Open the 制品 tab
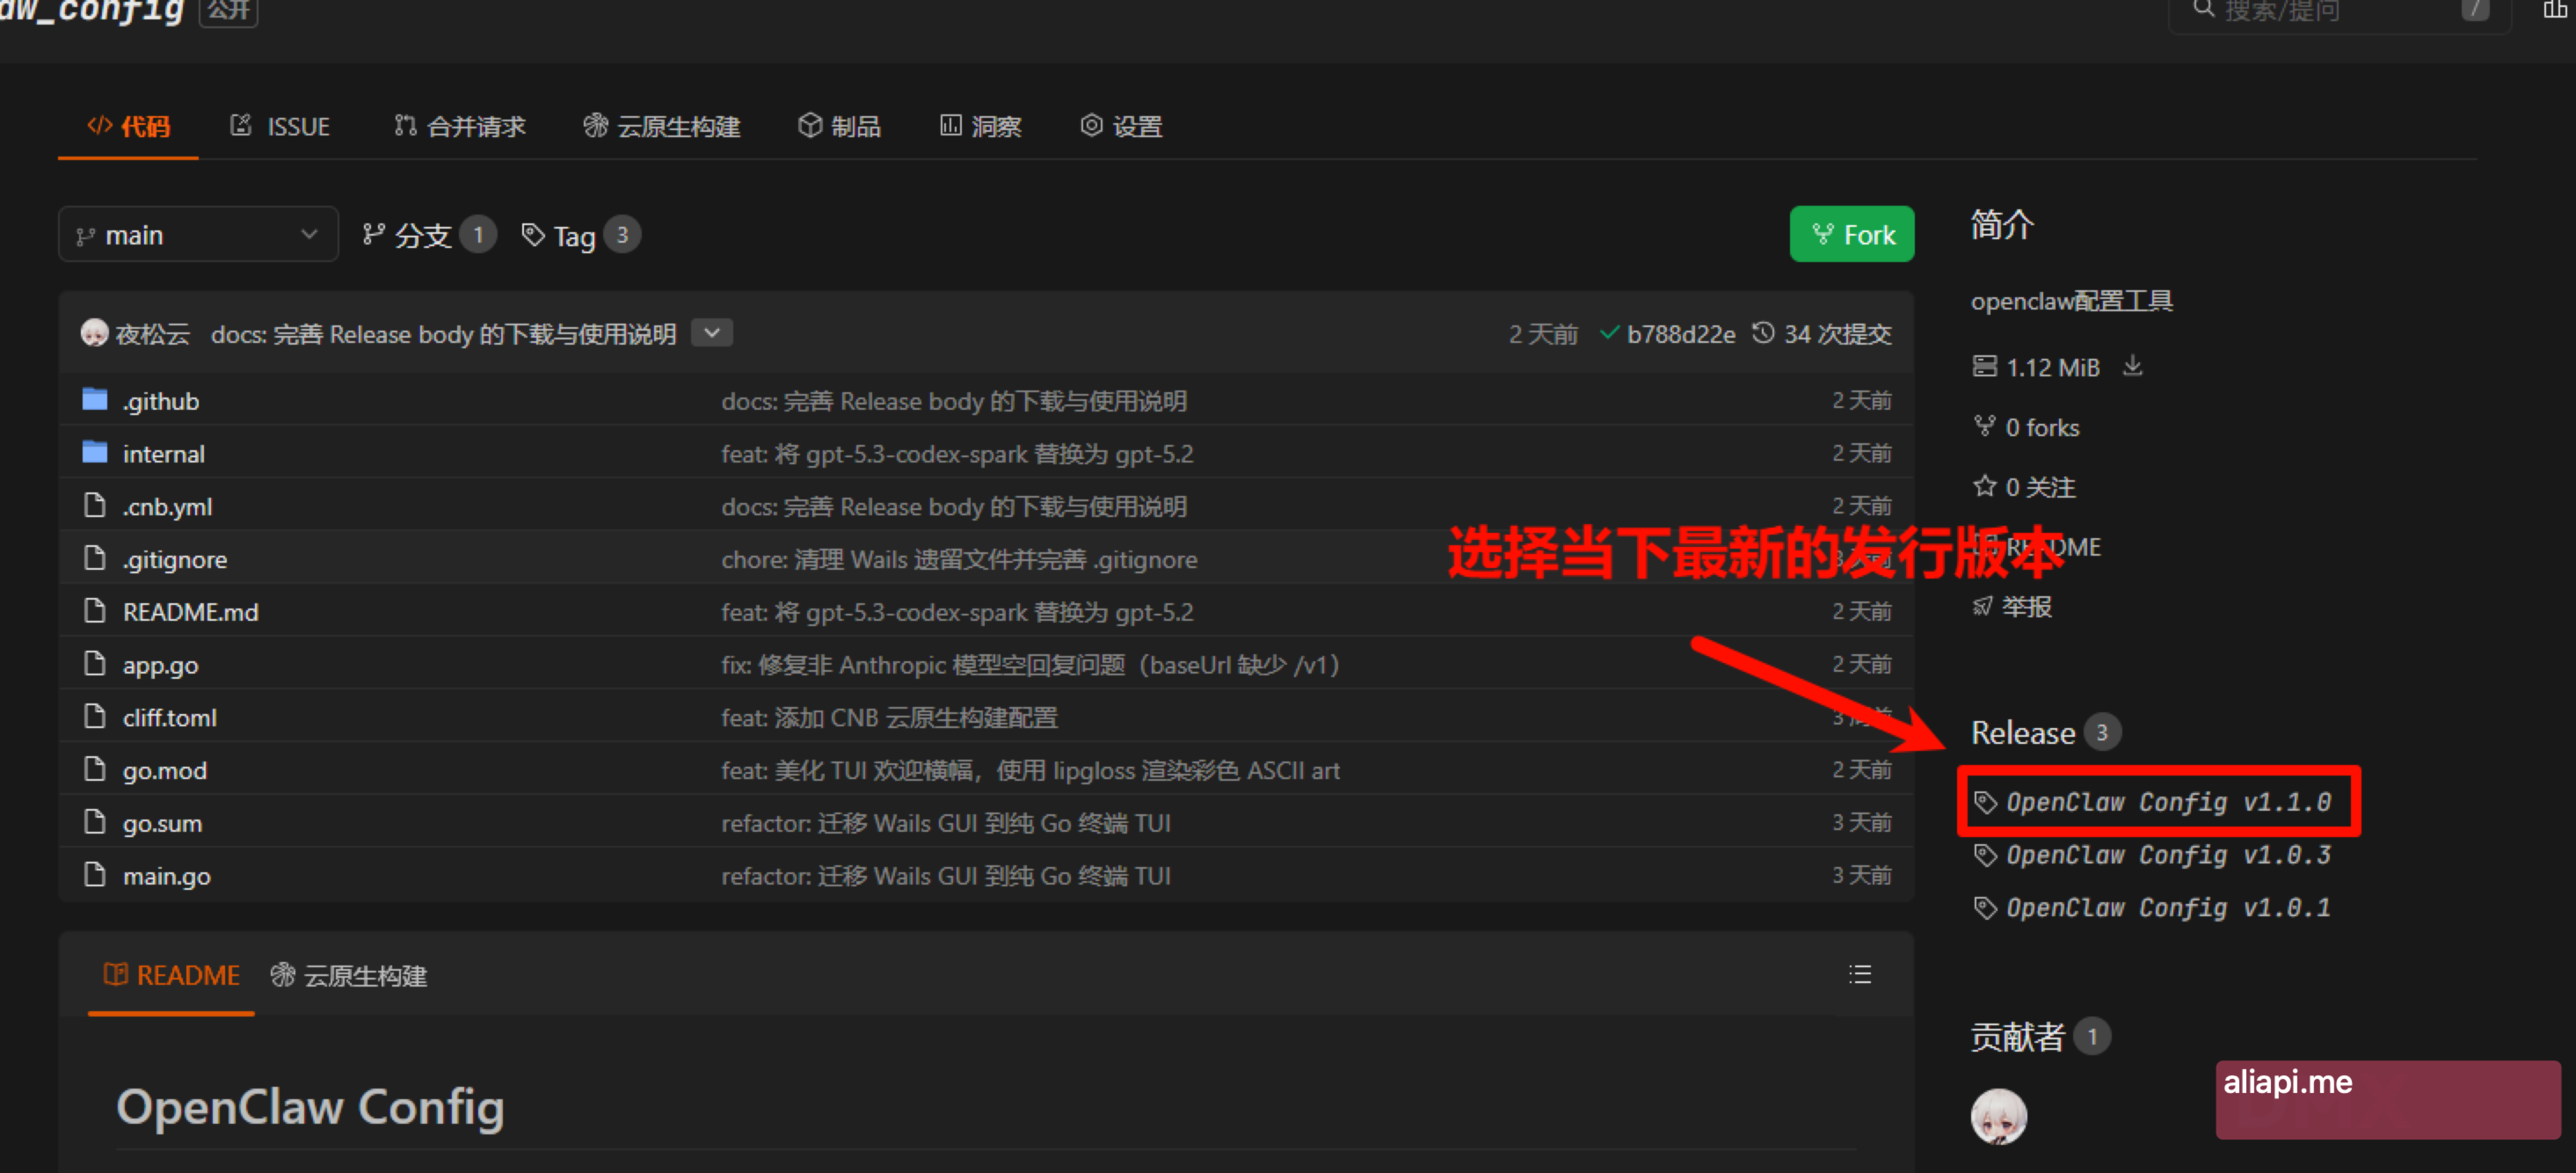2576x1173 pixels. pyautogui.click(x=839, y=126)
